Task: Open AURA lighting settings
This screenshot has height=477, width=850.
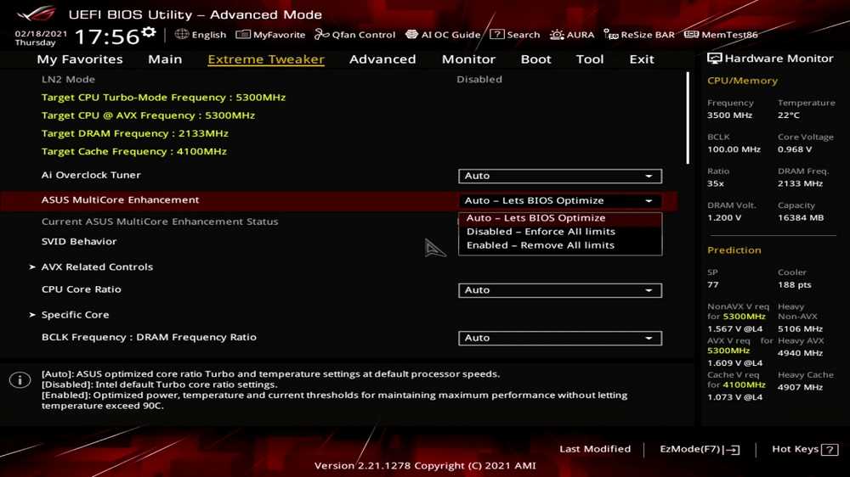Action: pyautogui.click(x=572, y=35)
